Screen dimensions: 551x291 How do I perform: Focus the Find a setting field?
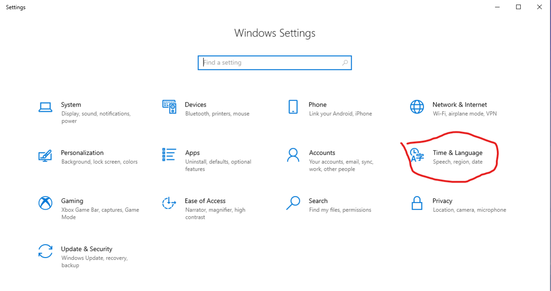[275, 63]
